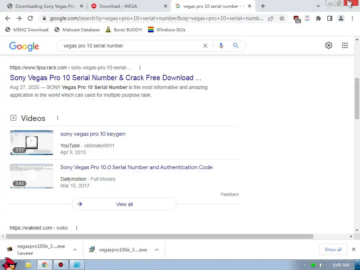
Task: Click the Angry Birds start button
Action: 9,264
